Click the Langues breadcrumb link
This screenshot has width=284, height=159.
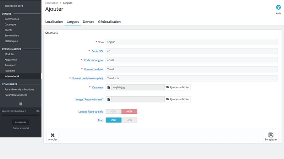click(67, 3)
